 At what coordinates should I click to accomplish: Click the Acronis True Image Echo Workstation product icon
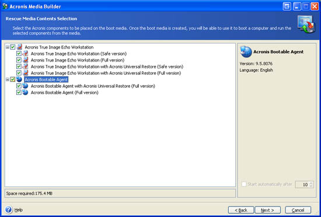pyautogui.click(x=20, y=47)
